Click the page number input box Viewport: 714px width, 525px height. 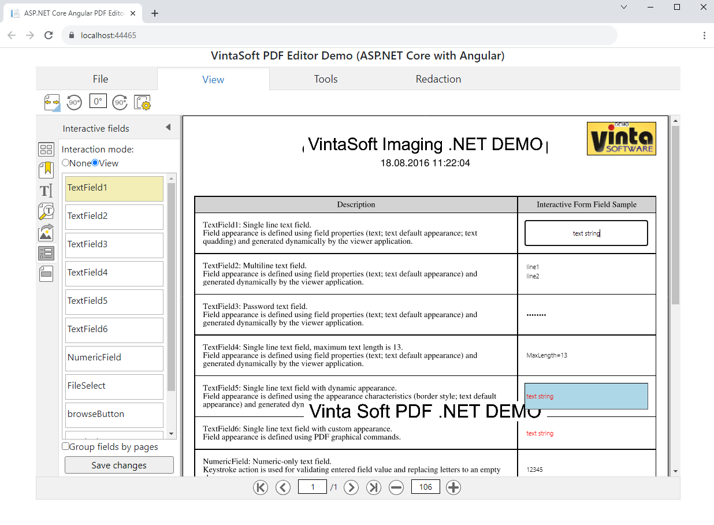pyautogui.click(x=313, y=487)
